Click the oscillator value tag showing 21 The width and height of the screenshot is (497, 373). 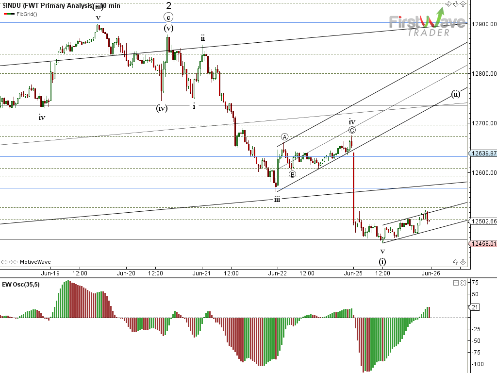475,307
